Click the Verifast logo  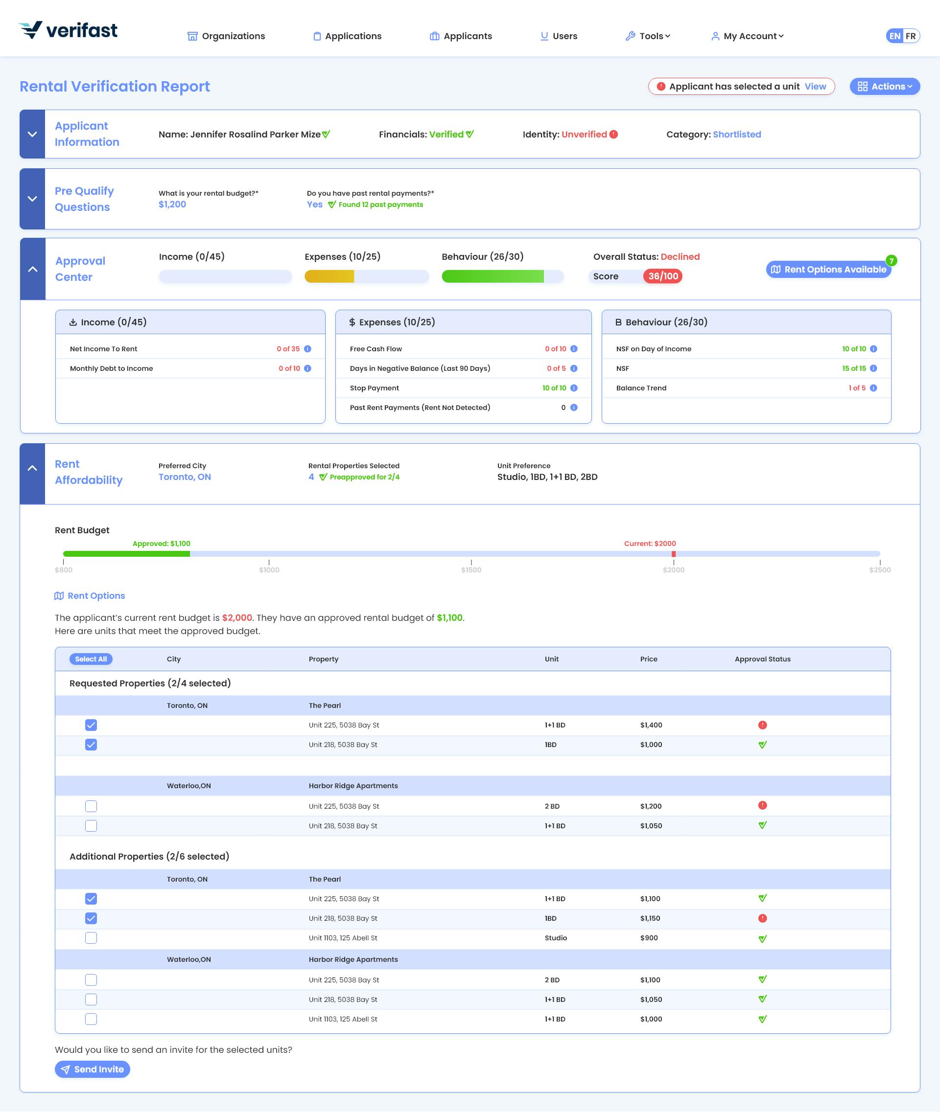68,30
